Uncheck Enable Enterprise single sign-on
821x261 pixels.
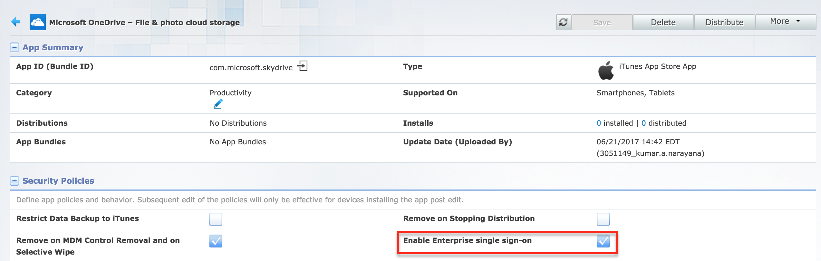click(x=603, y=241)
